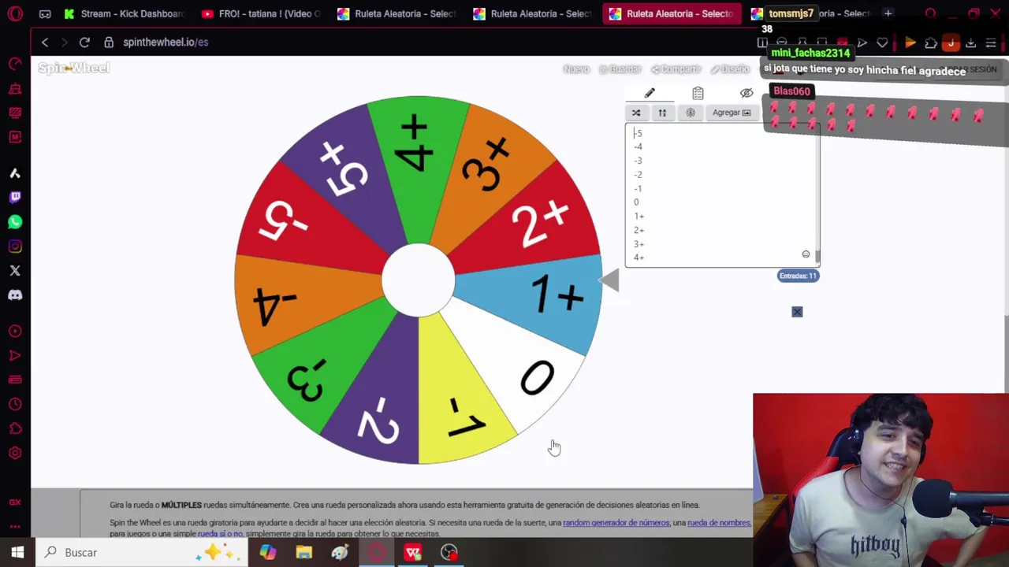Open the Opera menu logo
The width and height of the screenshot is (1009, 567).
point(15,13)
